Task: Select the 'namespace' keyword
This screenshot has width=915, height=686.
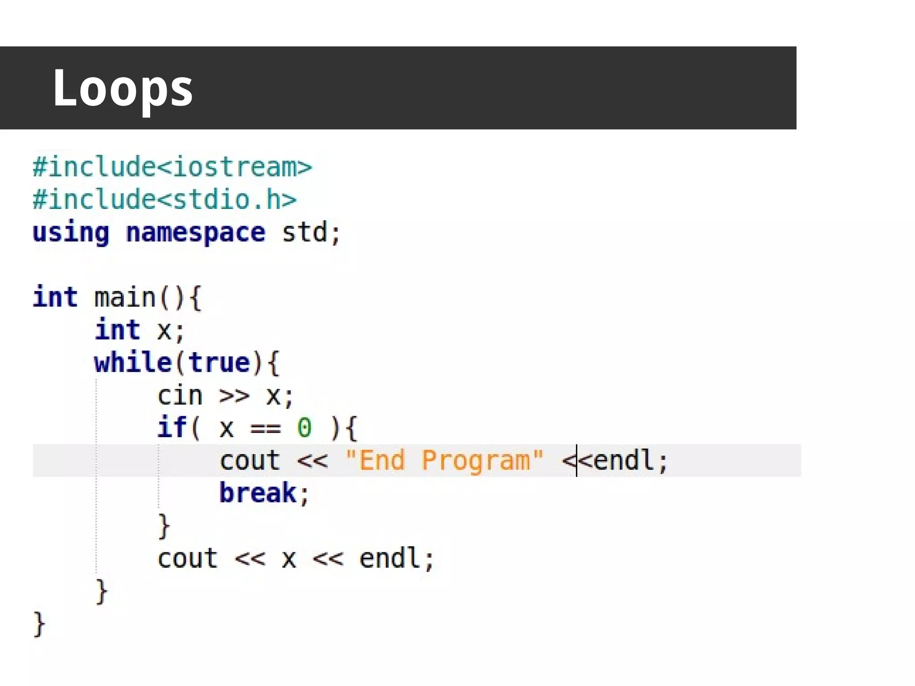Action: click(196, 233)
